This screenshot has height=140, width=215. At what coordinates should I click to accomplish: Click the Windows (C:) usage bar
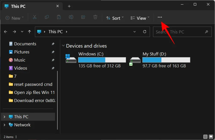click(x=102, y=60)
